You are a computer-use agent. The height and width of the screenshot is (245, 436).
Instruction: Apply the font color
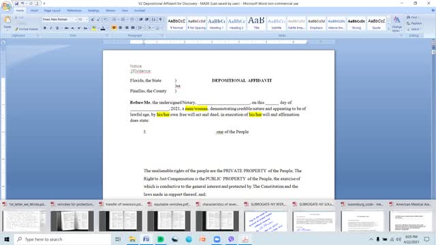click(103, 28)
